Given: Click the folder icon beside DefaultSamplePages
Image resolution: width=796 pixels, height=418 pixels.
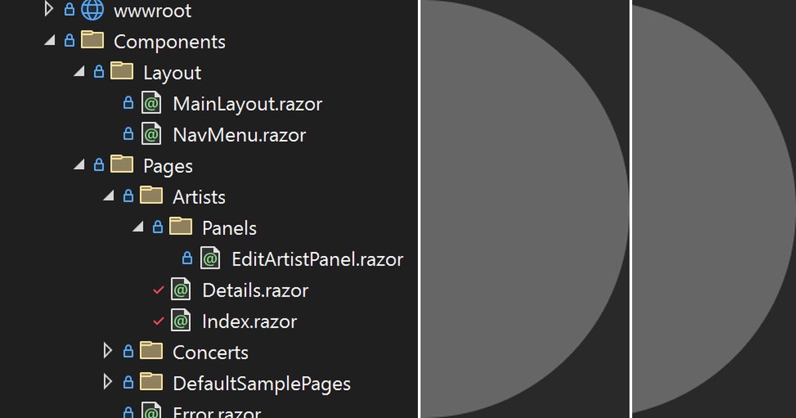Looking at the screenshot, I should pos(151,383).
